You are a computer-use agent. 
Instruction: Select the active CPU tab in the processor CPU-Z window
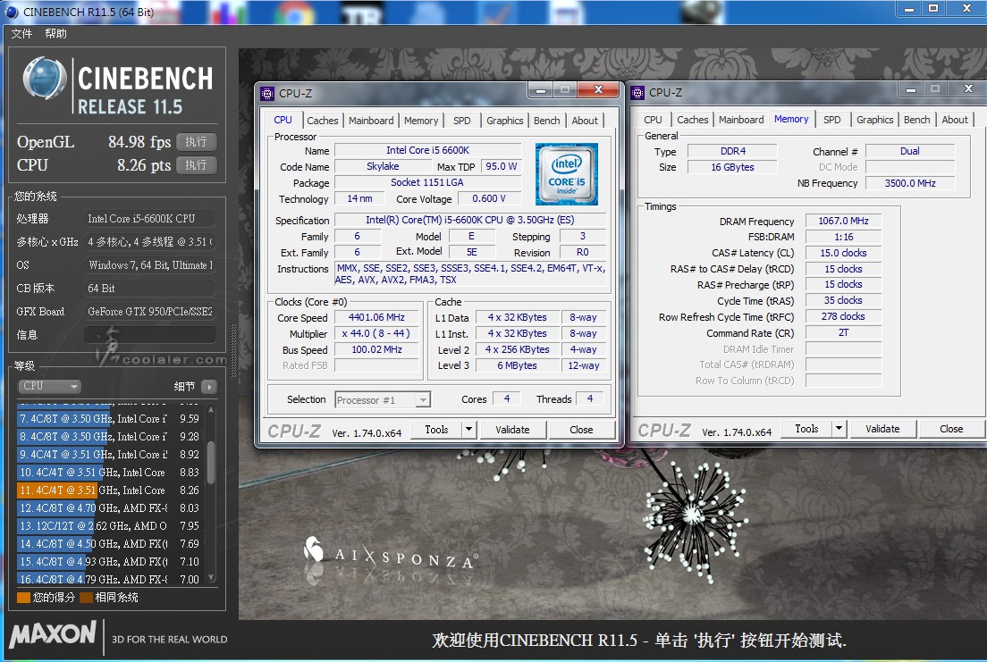[x=283, y=120]
